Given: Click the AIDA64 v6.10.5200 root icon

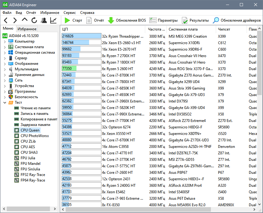Looking at the screenshot, I should pyautogui.click(x=5, y=35).
